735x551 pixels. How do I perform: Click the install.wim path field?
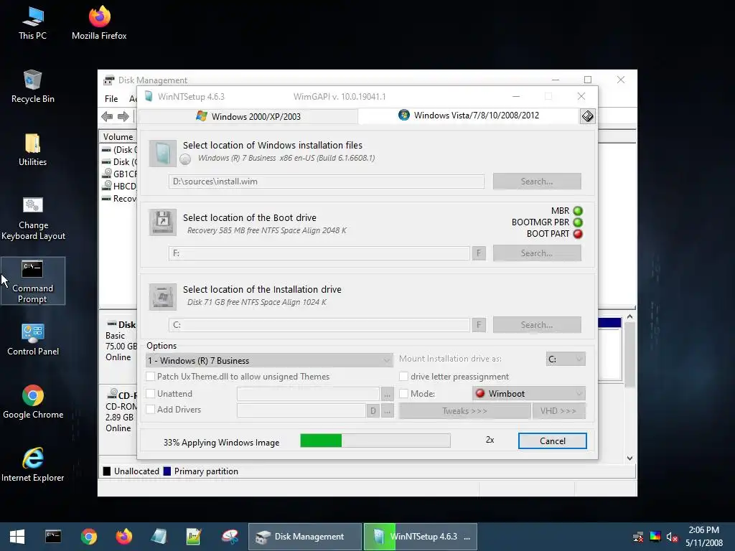327,182
